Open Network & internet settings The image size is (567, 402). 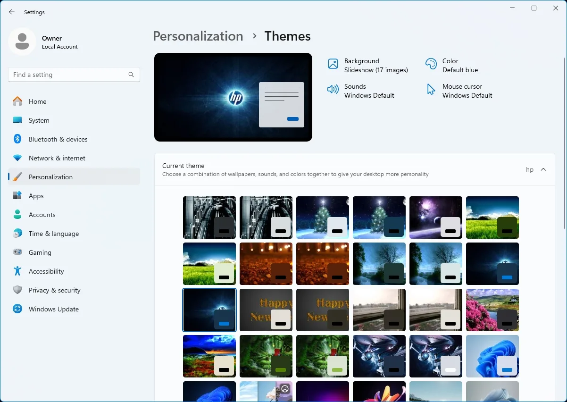pos(74,158)
